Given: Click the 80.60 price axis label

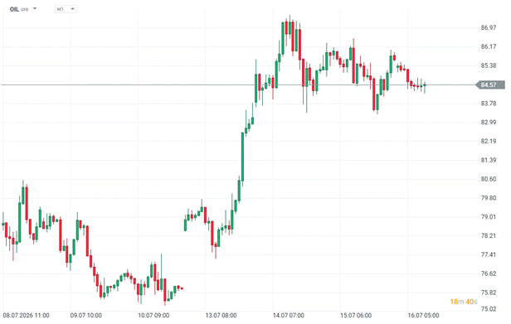Looking at the screenshot, I should coord(489,179).
